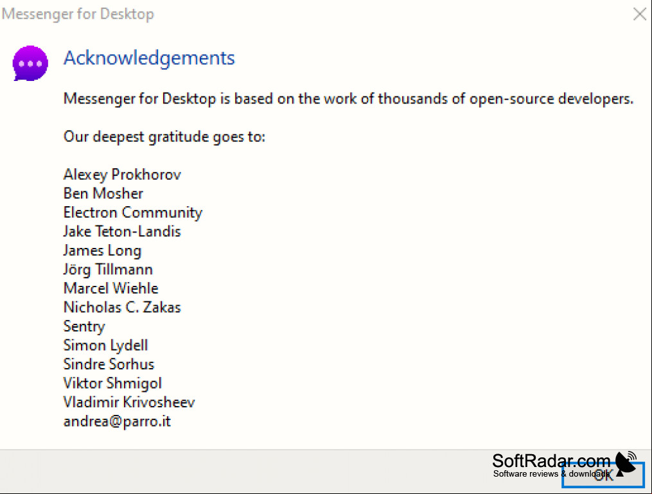Click the name Ben Mosher

[103, 193]
